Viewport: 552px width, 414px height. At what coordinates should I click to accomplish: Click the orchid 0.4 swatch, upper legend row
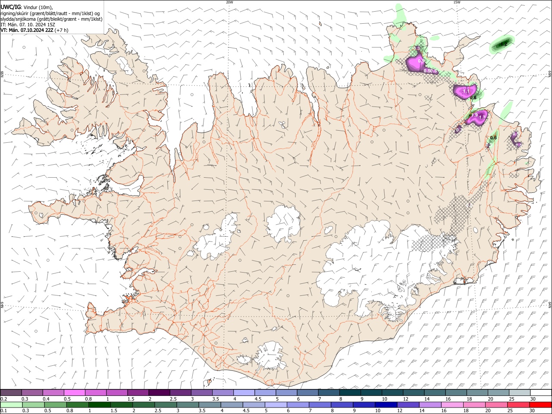tap(53, 392)
